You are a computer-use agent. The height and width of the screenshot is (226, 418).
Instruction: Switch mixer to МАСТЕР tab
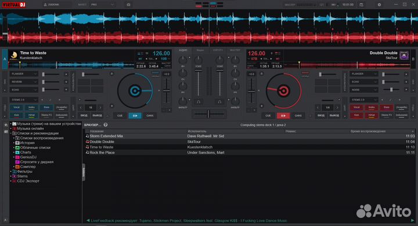coord(235,50)
